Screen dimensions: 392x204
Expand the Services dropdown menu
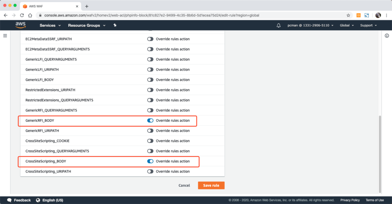50,26
